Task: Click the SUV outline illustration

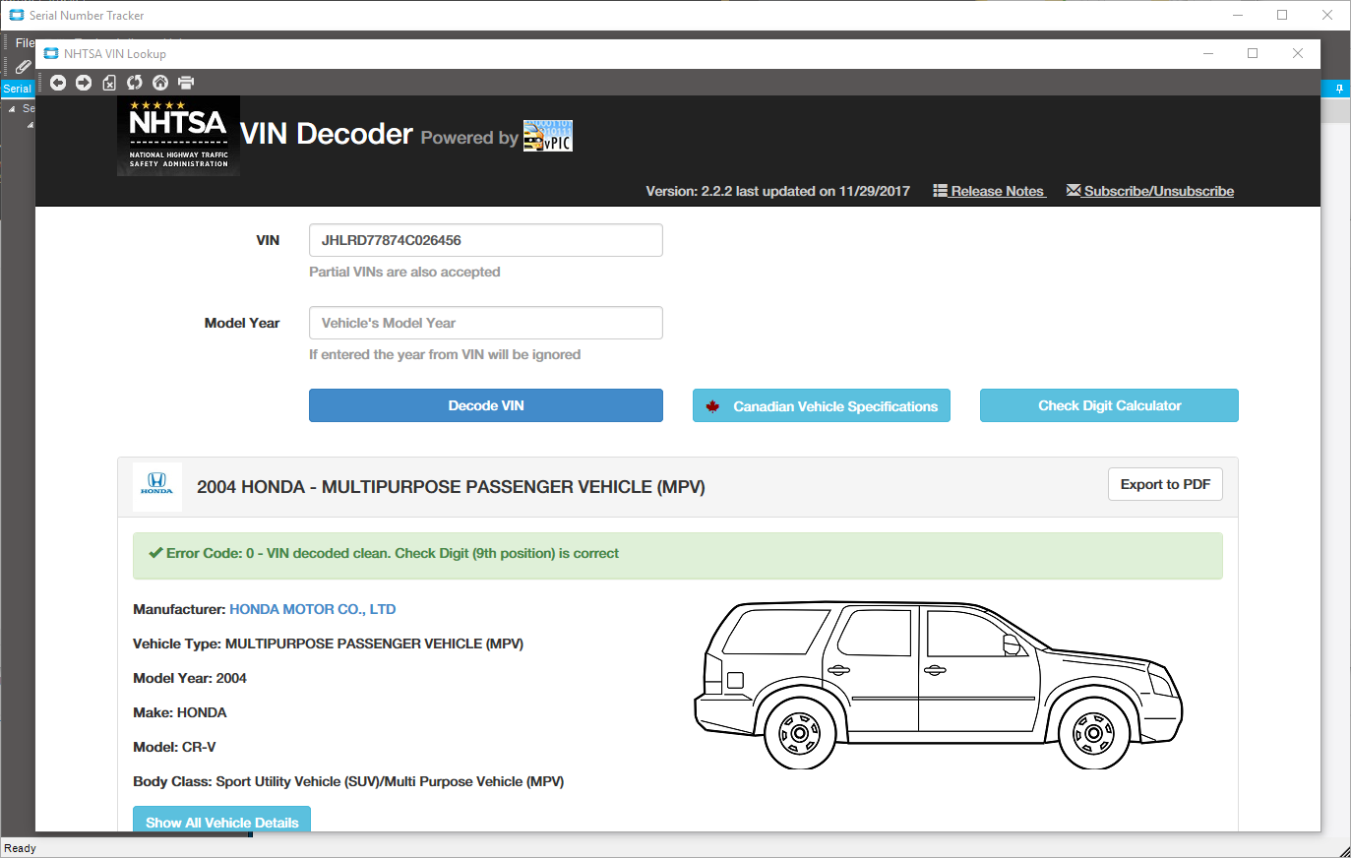Action: click(x=938, y=685)
